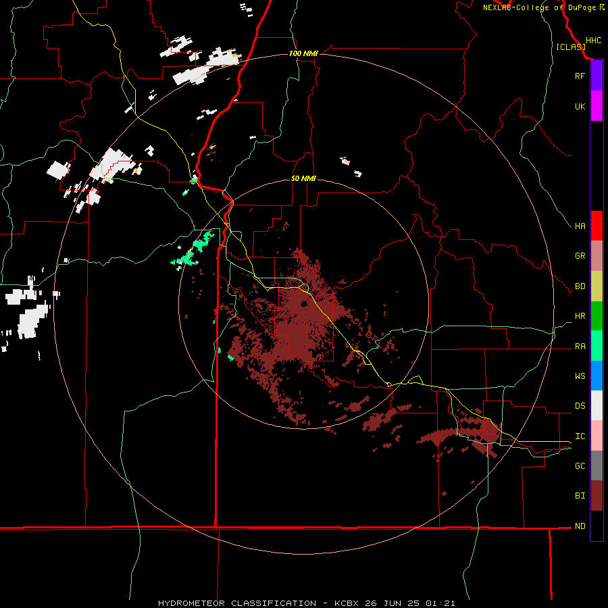Viewport: 608px width, 608px height.
Task: Select the dark green HR legend swatch
Action: (x=597, y=316)
